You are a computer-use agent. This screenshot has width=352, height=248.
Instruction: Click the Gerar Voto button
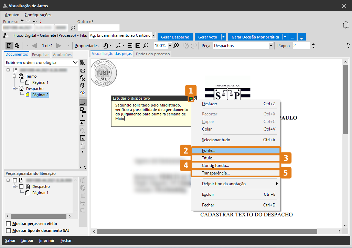coord(207,37)
